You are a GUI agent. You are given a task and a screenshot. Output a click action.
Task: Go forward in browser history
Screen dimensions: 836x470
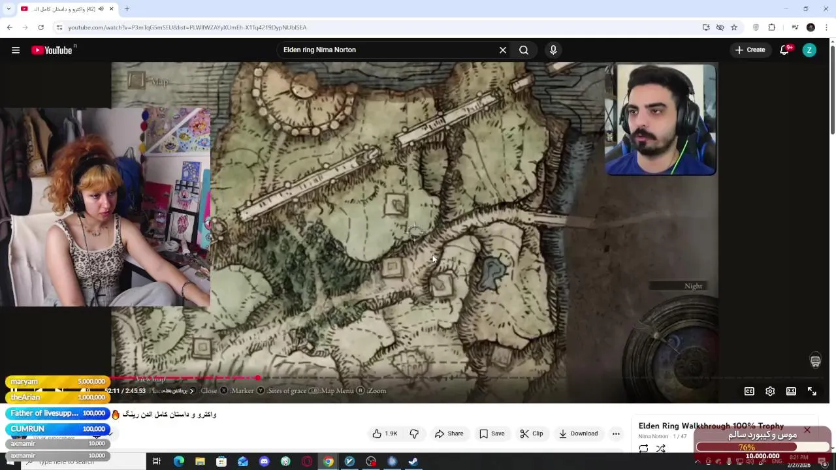(x=25, y=27)
